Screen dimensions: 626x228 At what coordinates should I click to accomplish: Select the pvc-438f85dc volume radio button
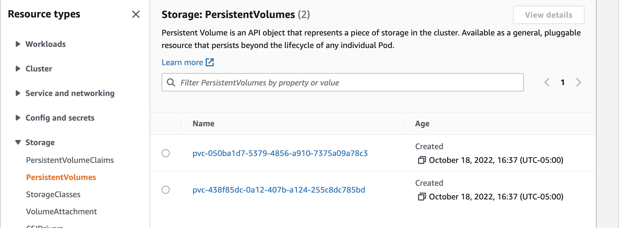pos(166,190)
